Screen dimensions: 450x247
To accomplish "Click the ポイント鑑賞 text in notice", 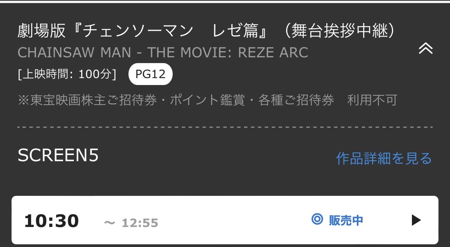I will pos(207,100).
